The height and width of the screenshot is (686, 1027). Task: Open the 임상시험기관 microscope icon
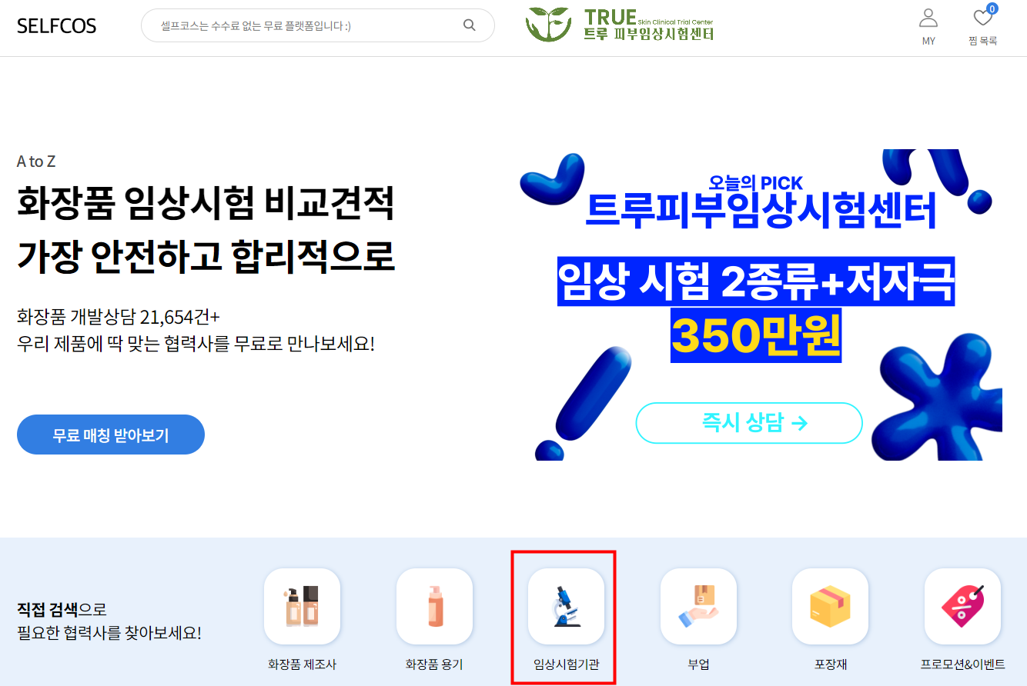(566, 606)
